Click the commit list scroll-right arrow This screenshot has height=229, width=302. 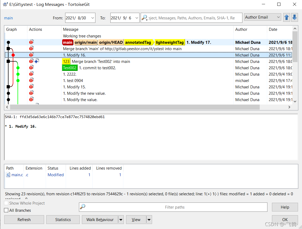[289, 107]
